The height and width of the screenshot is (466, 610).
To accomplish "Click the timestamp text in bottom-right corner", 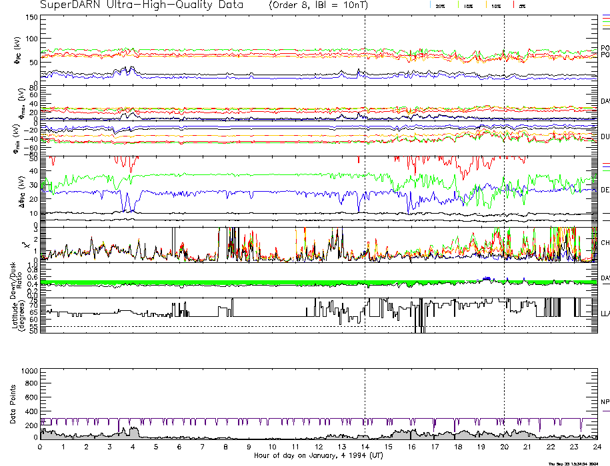I will click(x=577, y=463).
